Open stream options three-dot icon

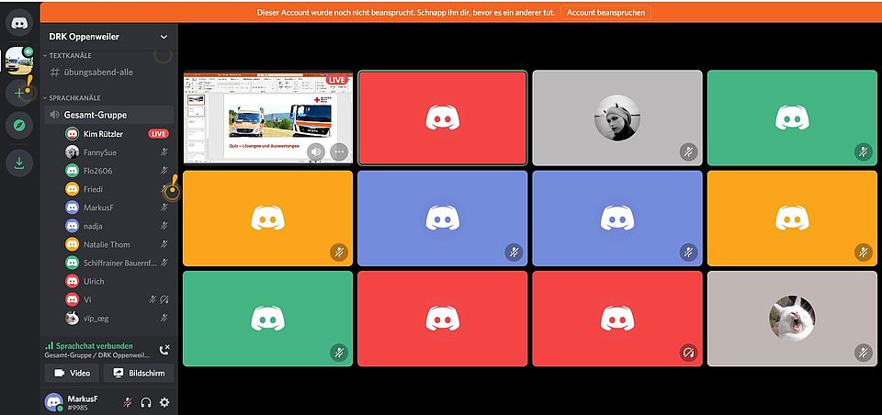click(x=339, y=151)
